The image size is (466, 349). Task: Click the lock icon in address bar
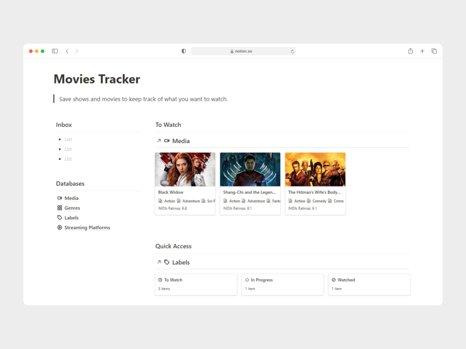[x=232, y=51]
